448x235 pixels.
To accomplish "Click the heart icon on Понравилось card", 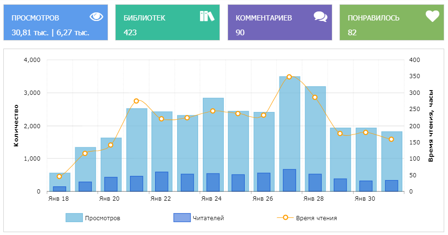I will [x=432, y=17].
